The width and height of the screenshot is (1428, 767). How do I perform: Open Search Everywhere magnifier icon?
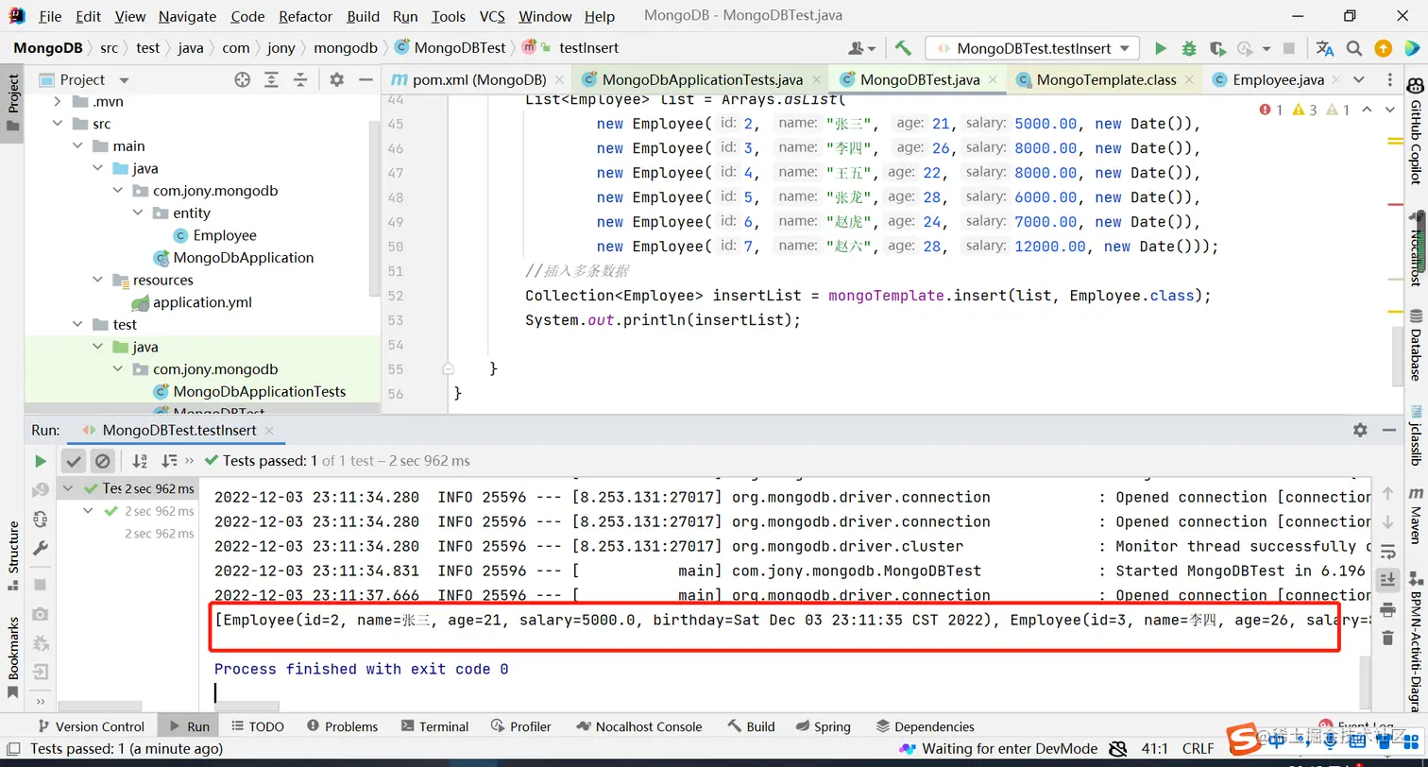(1354, 48)
